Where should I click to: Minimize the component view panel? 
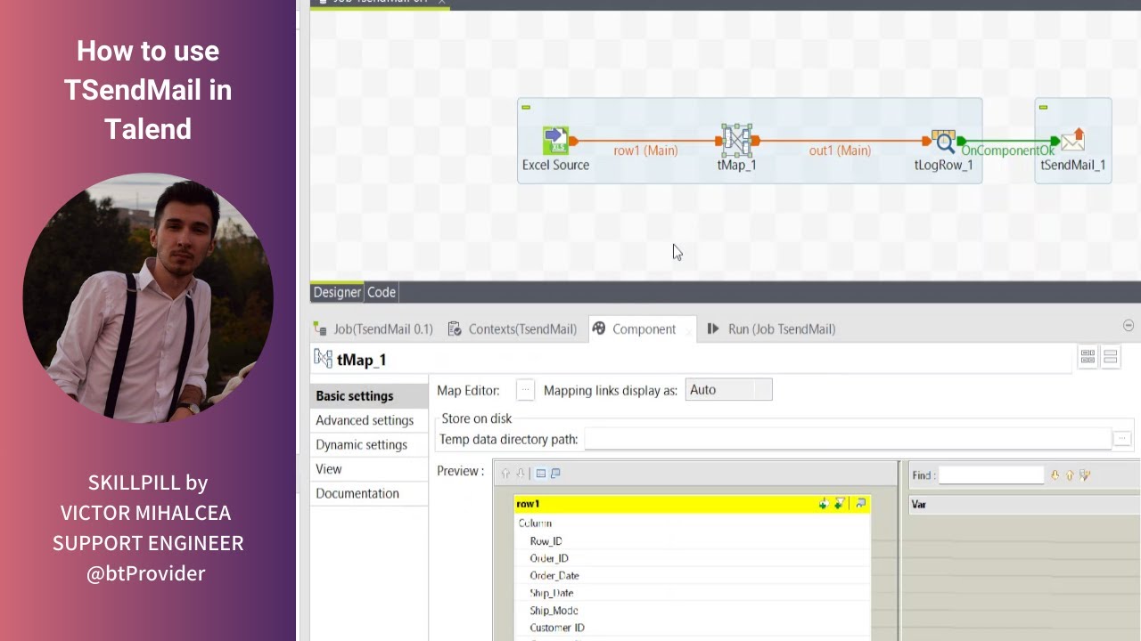1129,326
